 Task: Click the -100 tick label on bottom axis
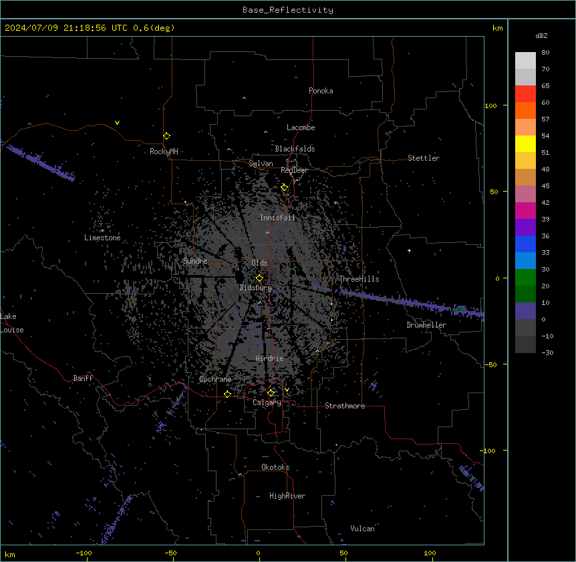point(84,553)
